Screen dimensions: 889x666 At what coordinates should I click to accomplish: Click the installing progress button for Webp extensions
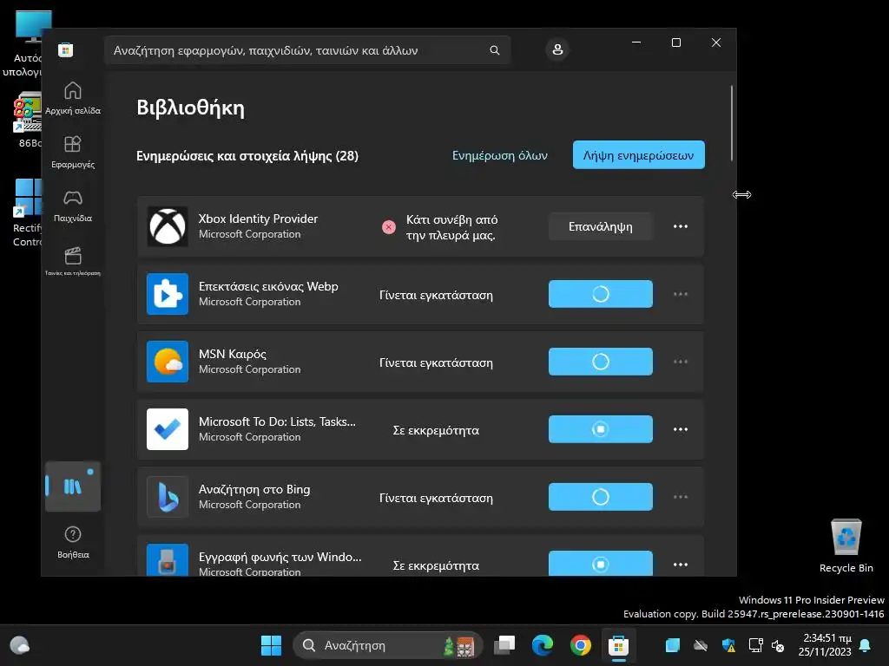(x=601, y=294)
